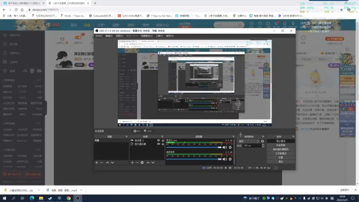Open File Explorer from taskbar
This screenshot has height=202, width=359.
click(41, 198)
